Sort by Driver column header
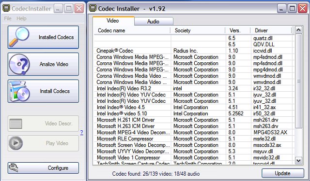This screenshot has width=310, height=181. (271, 30)
